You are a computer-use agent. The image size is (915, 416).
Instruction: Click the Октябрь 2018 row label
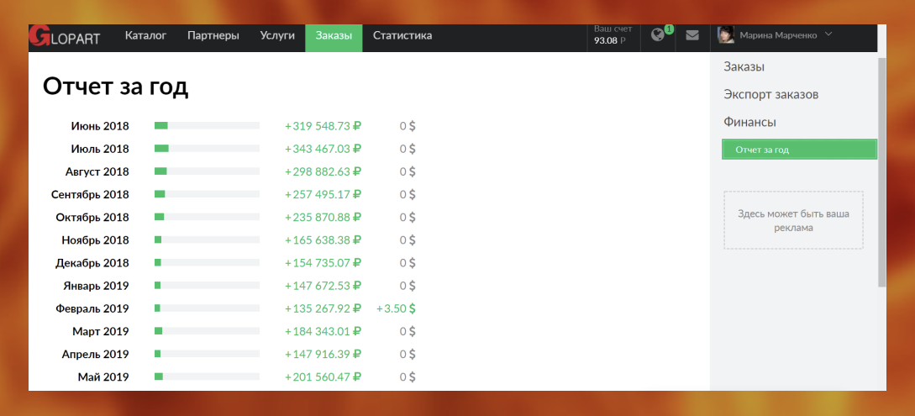click(x=92, y=217)
